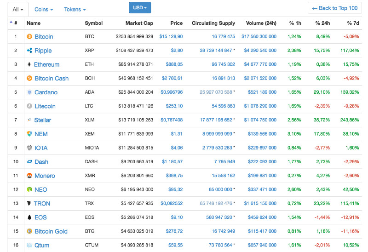Sort by Circulating Supply header
This screenshot has height=252, width=368.
[213, 23]
